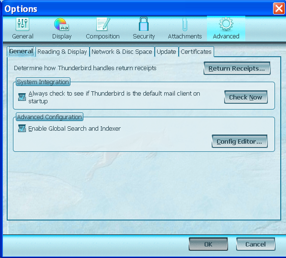The image size is (286, 258).
Task: Disable Global Search and Indexer checkbox
Action: pos(22,128)
